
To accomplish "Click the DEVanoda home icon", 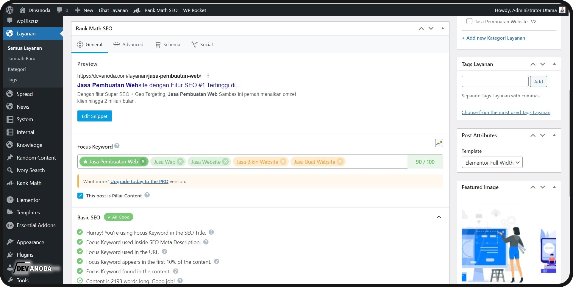I will [22, 10].
